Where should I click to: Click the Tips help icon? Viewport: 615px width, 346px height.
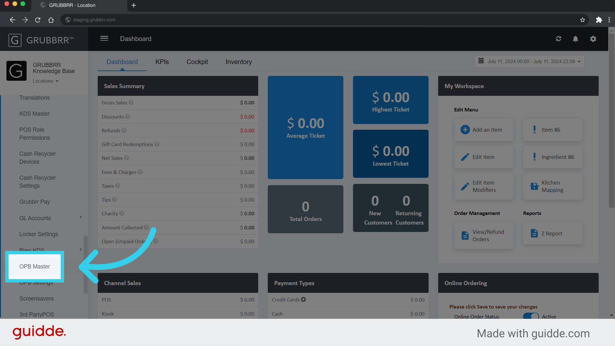coord(115,200)
